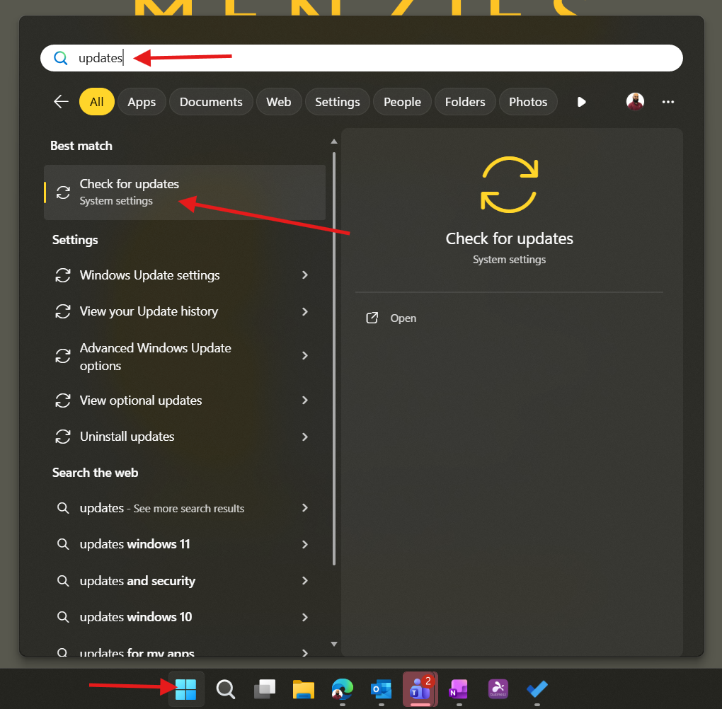Open taskbar Search magnifier icon
The width and height of the screenshot is (722, 709).
coord(226,688)
